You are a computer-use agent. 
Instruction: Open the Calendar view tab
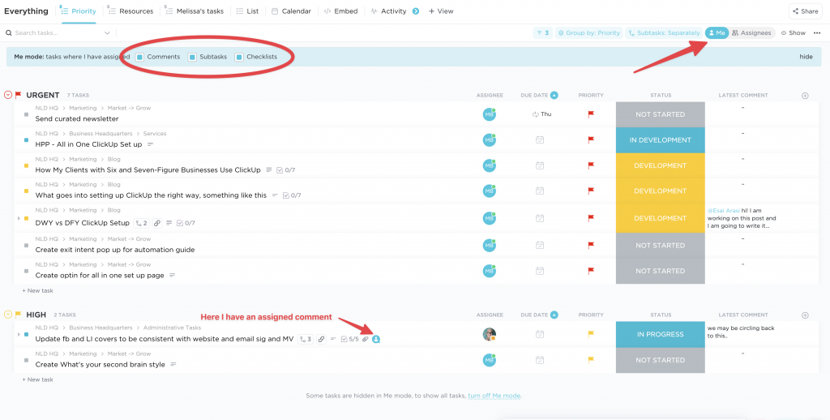point(291,11)
